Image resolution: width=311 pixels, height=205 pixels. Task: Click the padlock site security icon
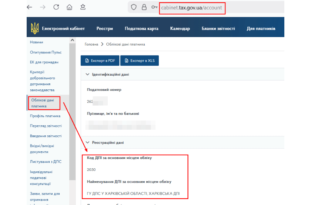tap(144, 7)
